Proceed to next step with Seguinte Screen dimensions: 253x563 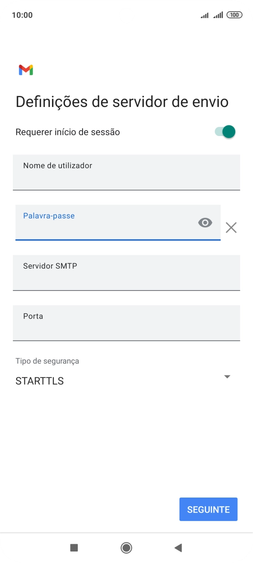click(x=208, y=509)
